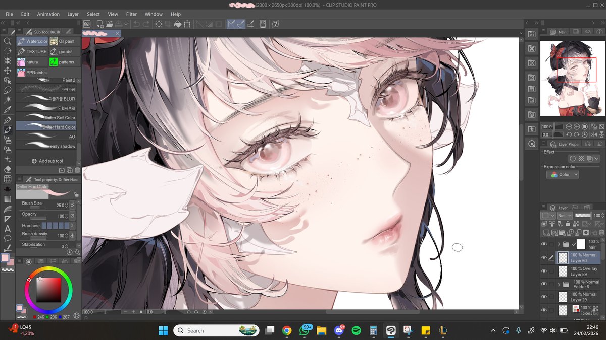Click the Add sub tool button

(x=48, y=160)
